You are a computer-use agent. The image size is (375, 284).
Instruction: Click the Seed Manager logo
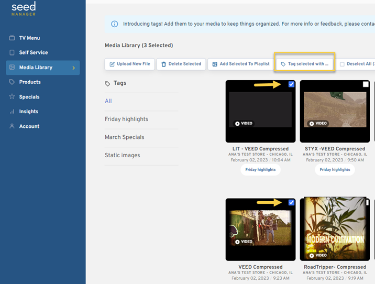pos(24,8)
